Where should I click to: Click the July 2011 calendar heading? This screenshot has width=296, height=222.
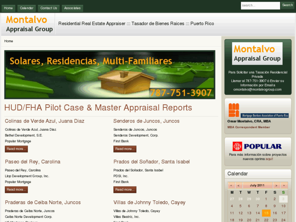[x=257, y=185]
